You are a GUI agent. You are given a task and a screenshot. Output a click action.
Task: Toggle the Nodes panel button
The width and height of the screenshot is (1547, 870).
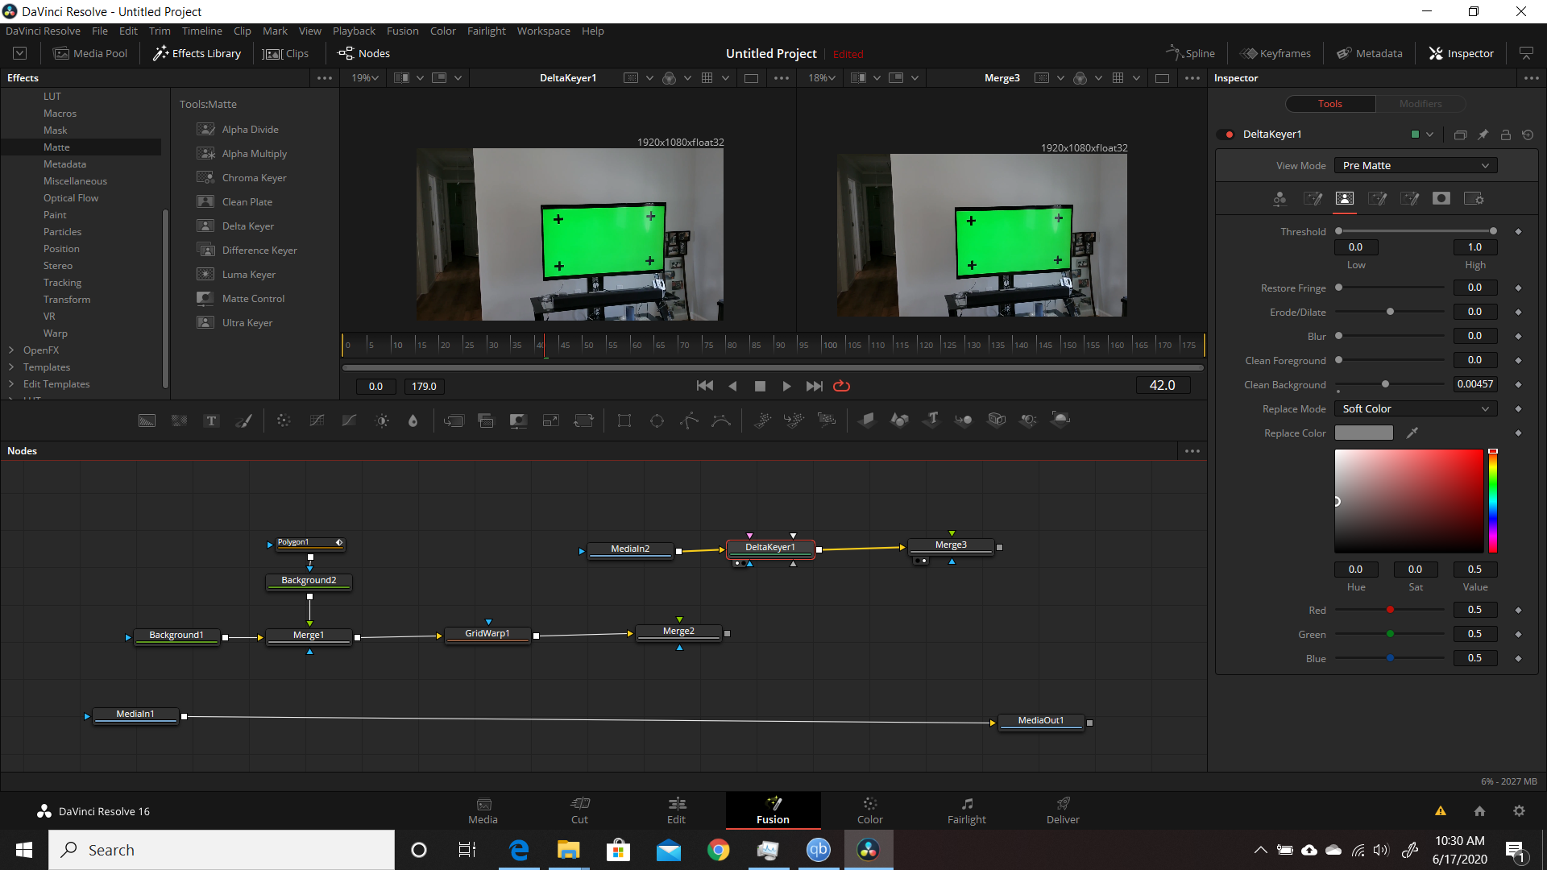click(x=364, y=53)
